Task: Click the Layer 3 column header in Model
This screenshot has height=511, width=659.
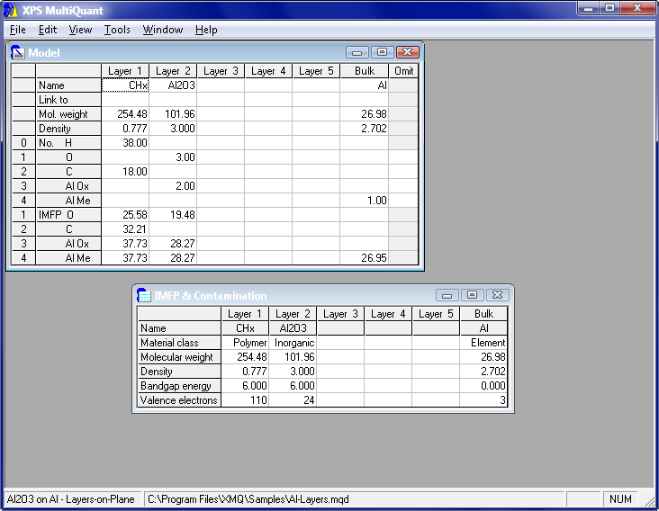Action: (221, 71)
